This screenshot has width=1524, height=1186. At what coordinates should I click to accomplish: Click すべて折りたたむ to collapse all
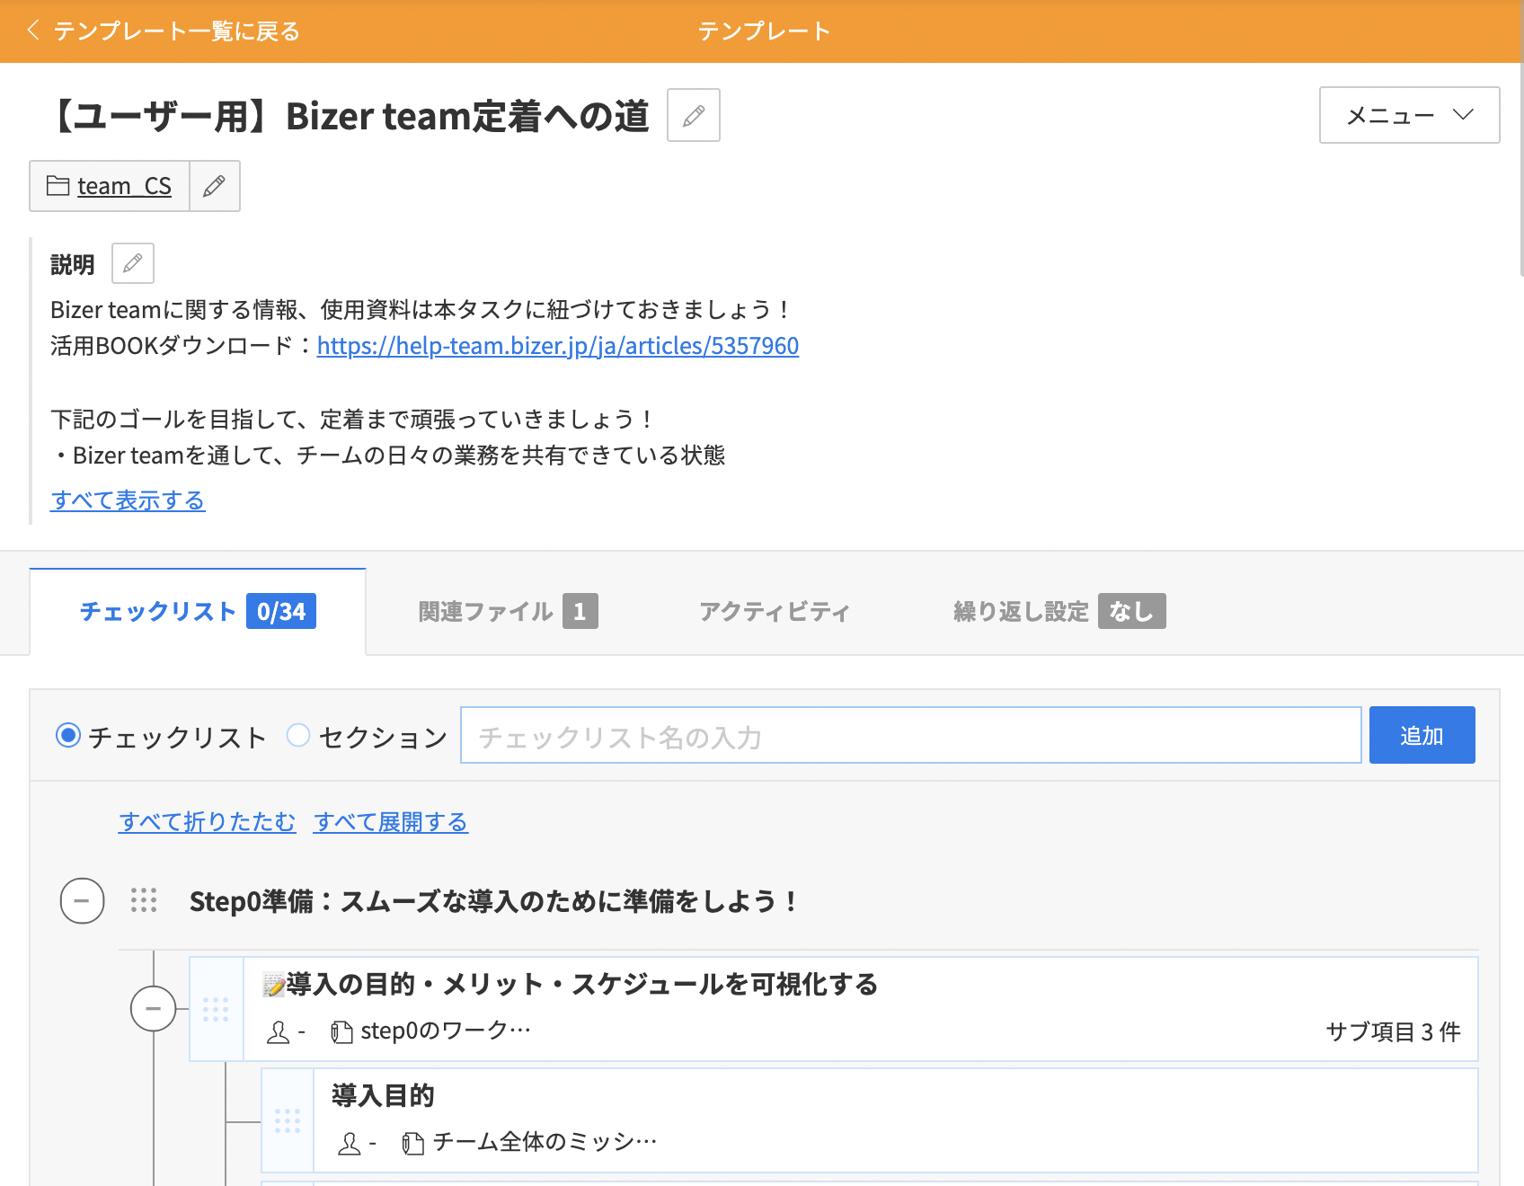coord(207,821)
